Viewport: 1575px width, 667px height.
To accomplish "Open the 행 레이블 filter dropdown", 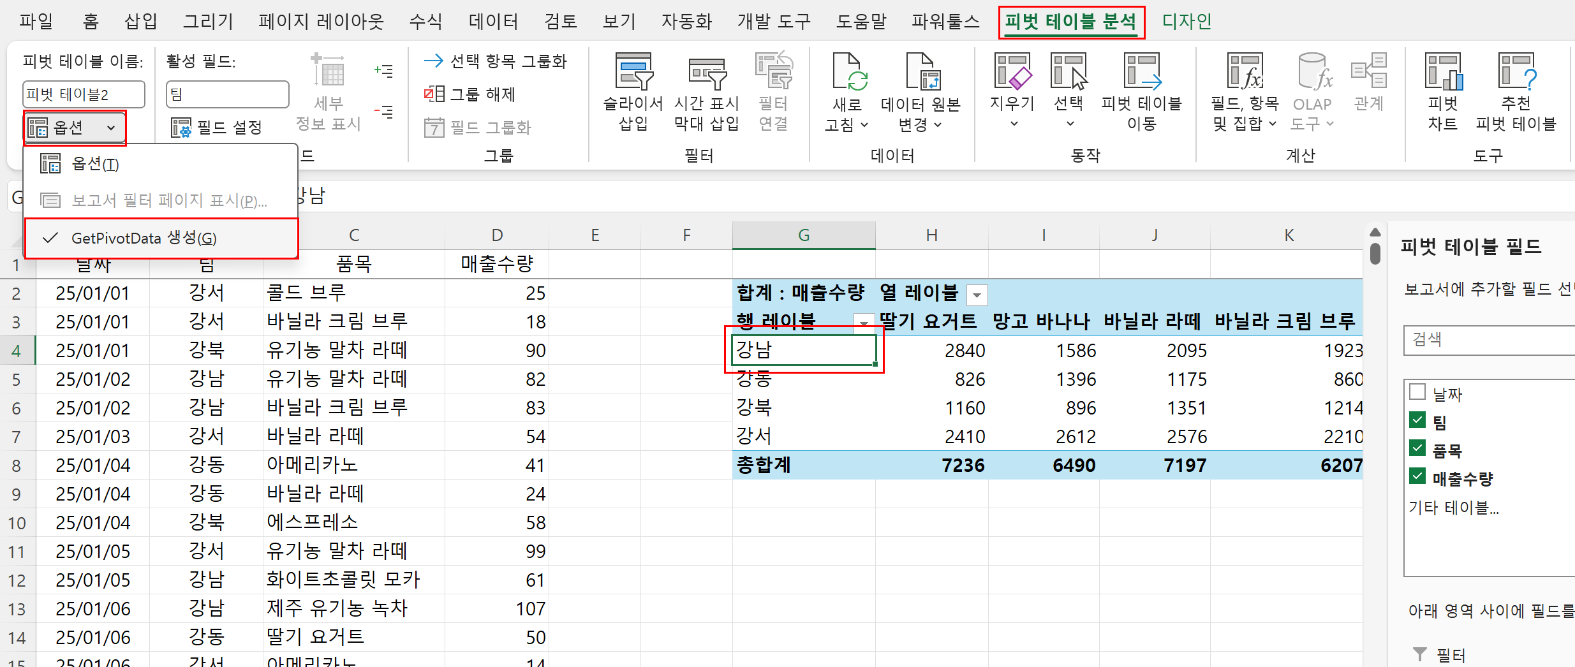I will pos(864,322).
